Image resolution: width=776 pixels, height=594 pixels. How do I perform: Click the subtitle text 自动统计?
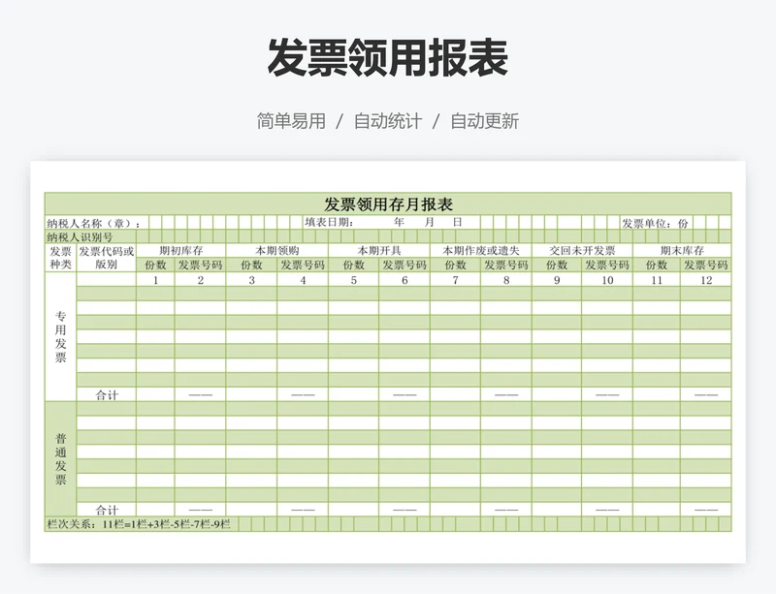tap(388, 121)
